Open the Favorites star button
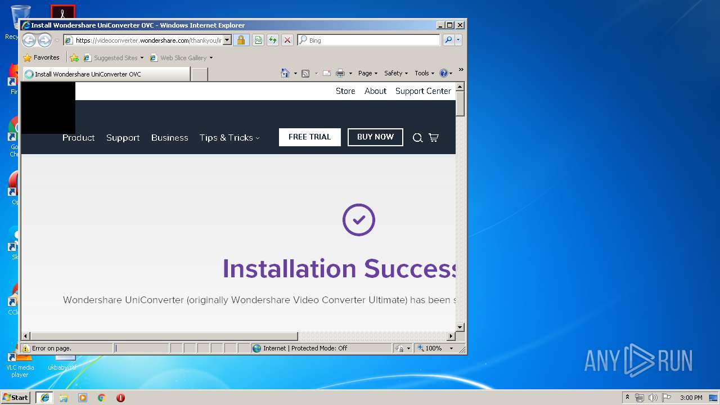Screen dimensions: 720x405 pos(41,57)
